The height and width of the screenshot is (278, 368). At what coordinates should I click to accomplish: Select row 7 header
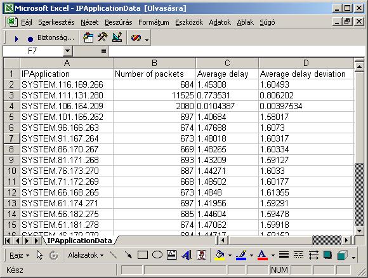pos(11,138)
